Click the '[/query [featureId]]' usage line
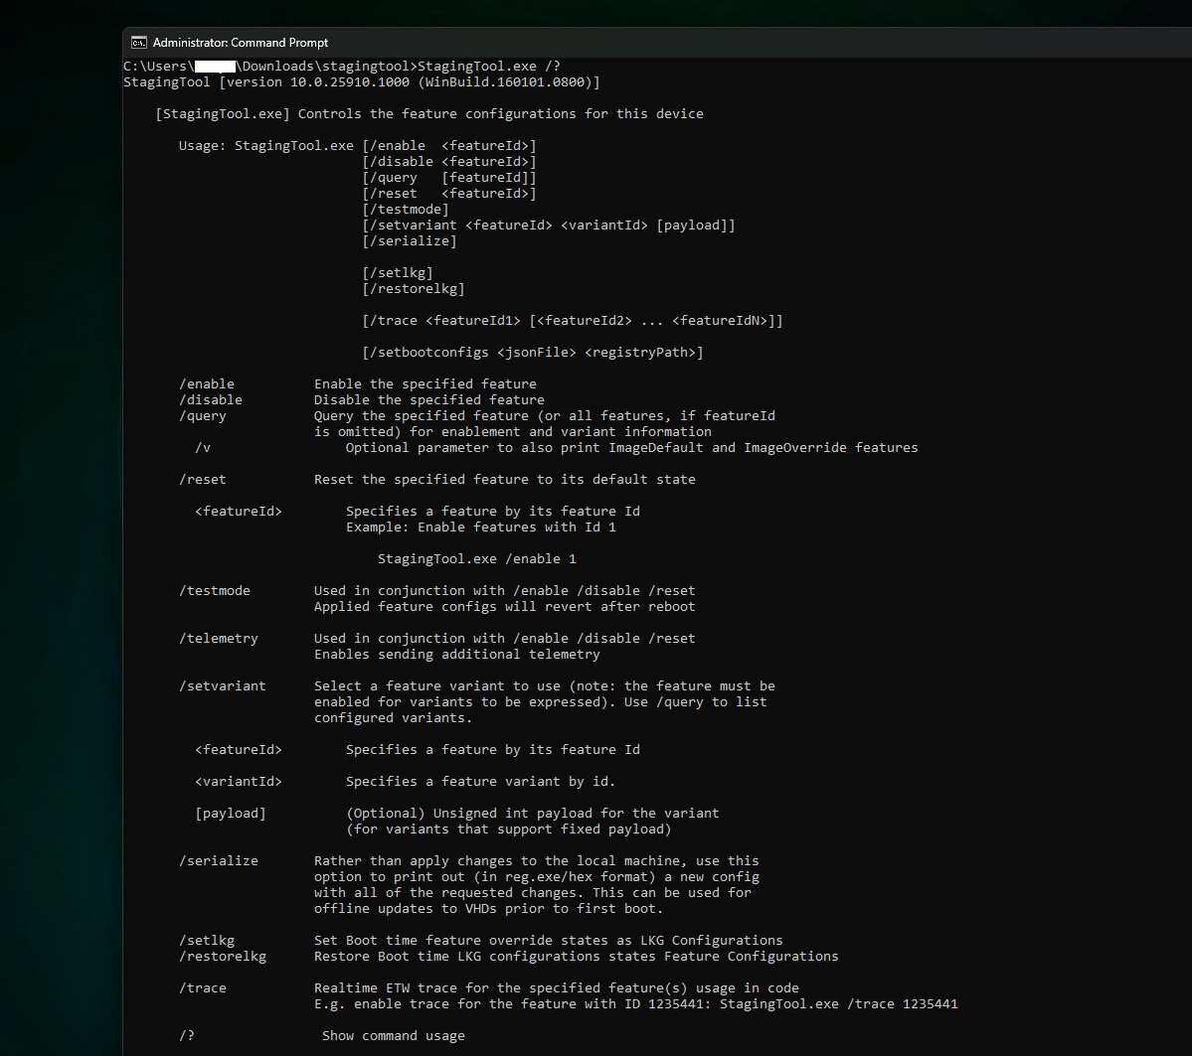Viewport: 1192px width, 1056px height. [449, 178]
